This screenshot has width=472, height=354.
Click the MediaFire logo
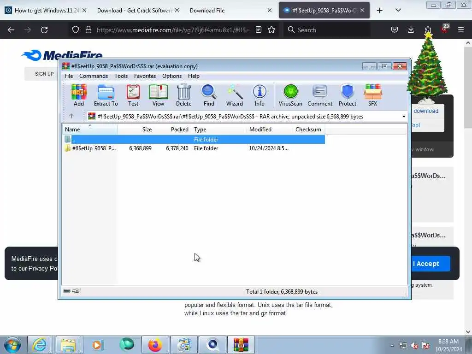pos(62,55)
